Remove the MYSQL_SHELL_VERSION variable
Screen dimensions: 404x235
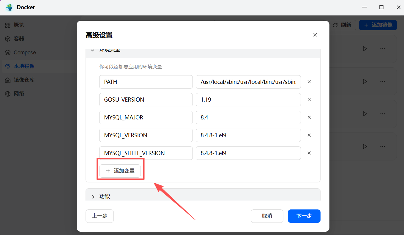click(309, 153)
